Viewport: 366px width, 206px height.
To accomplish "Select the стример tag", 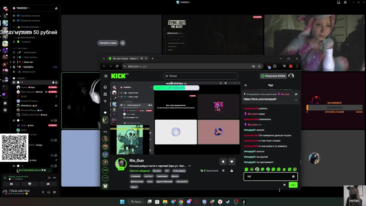I will click(x=136, y=176).
